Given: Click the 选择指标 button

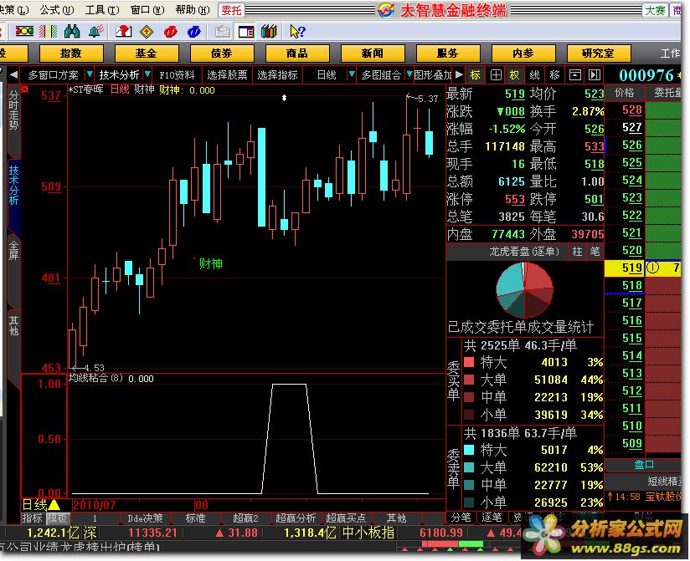Looking at the screenshot, I should tap(277, 75).
